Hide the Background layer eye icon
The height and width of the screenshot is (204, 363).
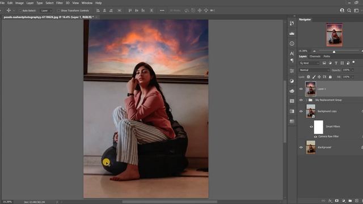[x=301, y=147]
